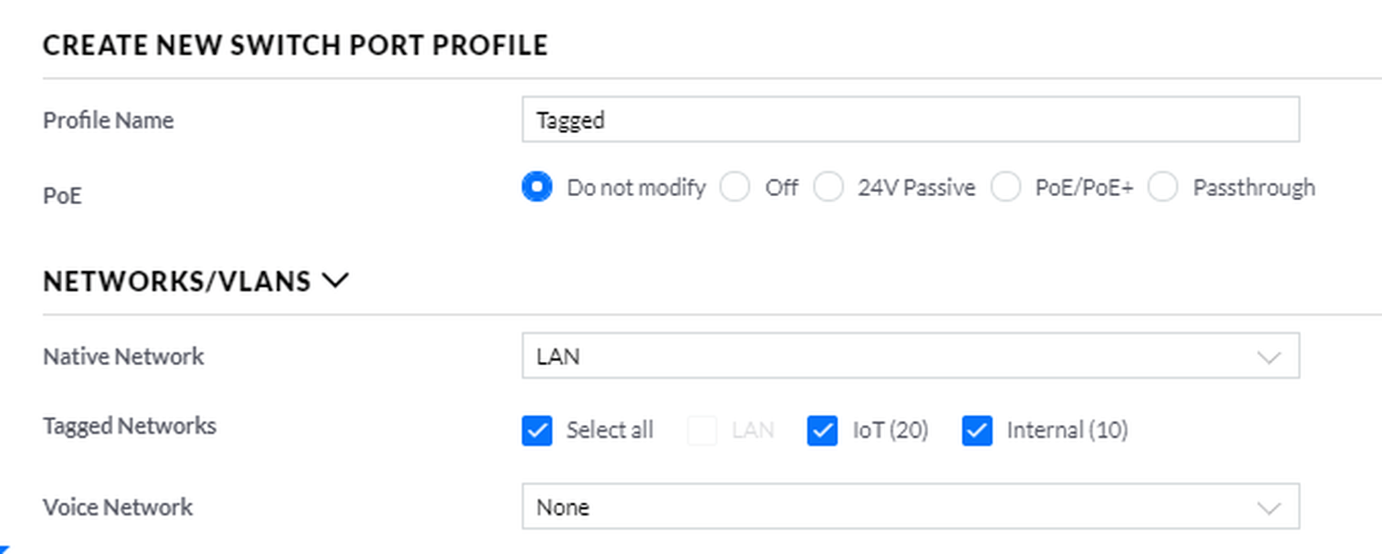Image resolution: width=1382 pixels, height=554 pixels.
Task: Click the disabled LAN tagged network checkbox
Action: [x=702, y=431]
